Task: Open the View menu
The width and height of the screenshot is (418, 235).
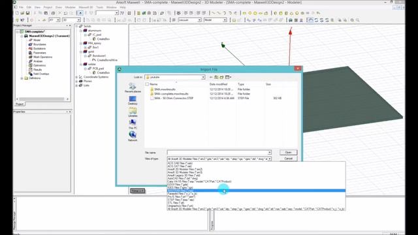Action: pyautogui.click(x=37, y=7)
